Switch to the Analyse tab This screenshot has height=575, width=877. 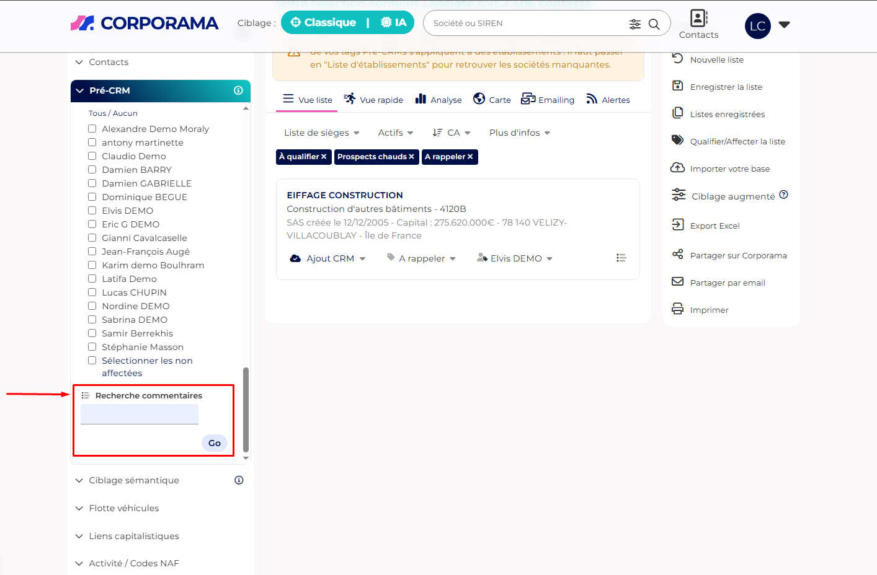point(439,100)
